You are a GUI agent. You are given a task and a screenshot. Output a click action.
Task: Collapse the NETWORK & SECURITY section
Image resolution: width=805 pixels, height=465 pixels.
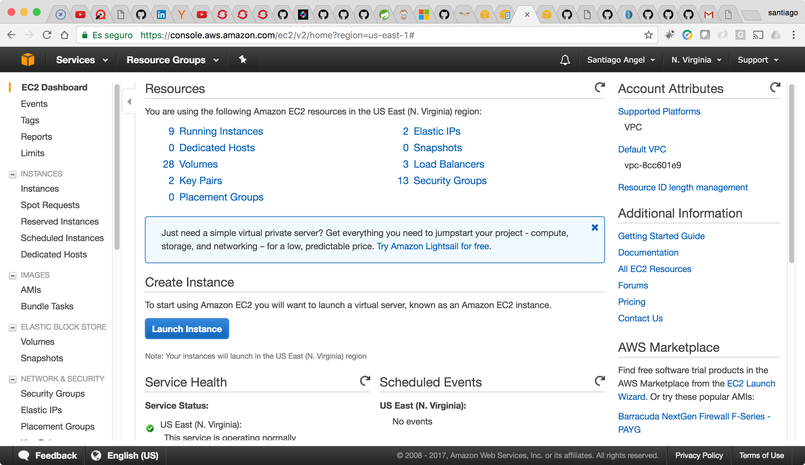(x=12, y=379)
